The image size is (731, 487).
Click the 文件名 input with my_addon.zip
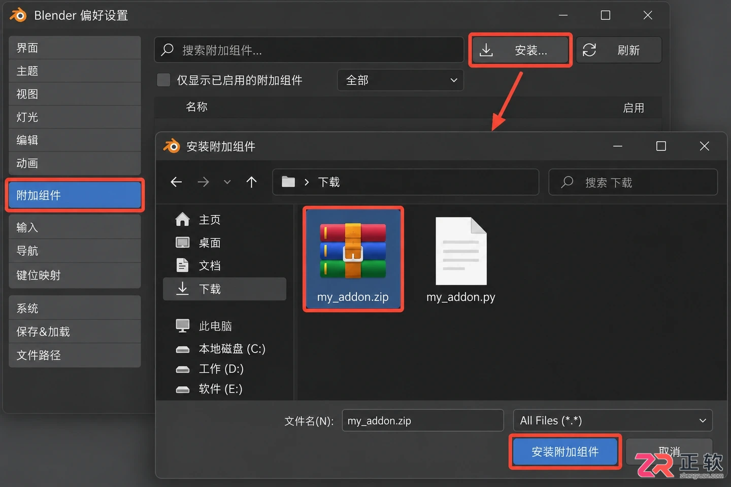click(x=423, y=421)
